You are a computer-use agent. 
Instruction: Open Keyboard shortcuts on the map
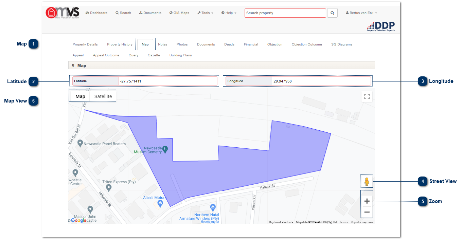[x=281, y=222]
